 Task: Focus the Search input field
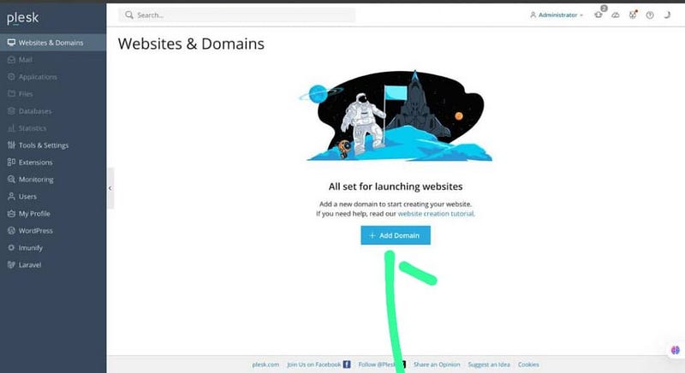point(237,15)
